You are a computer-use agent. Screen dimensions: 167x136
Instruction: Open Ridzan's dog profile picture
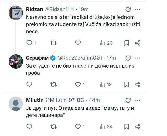pyautogui.click(x=16, y=13)
